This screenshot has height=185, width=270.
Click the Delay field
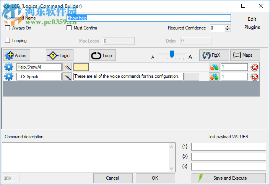pos(196,41)
